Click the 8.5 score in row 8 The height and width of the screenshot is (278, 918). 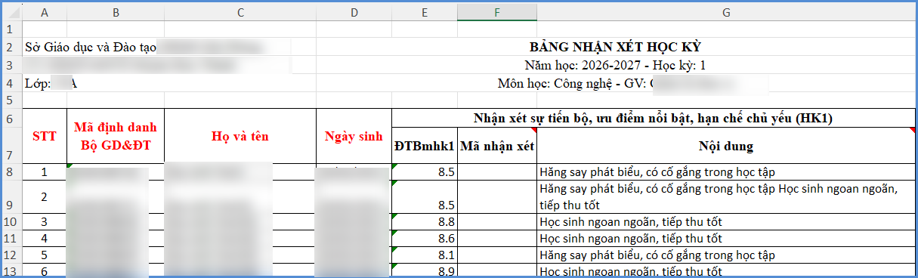click(425, 171)
